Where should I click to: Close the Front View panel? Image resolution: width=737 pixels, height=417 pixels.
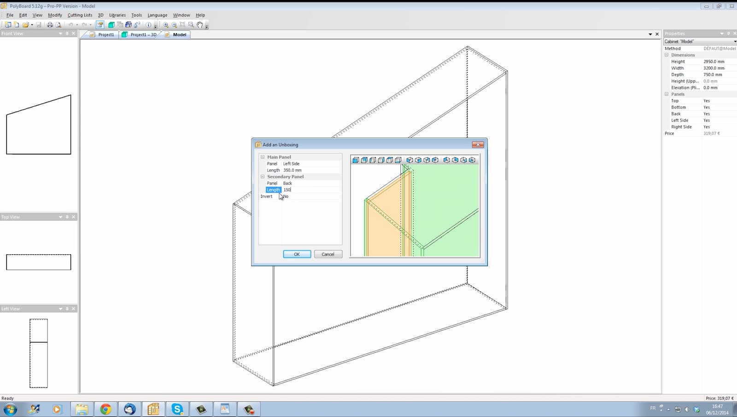[73, 34]
